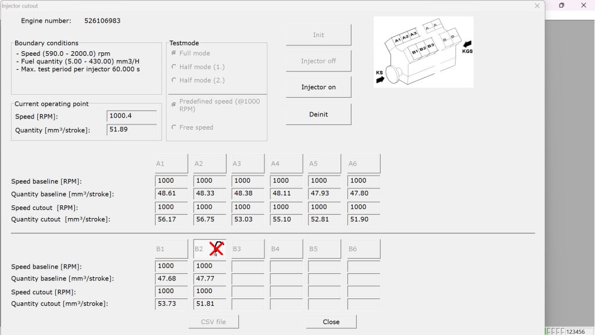Click the engine cylinder layout diagram
This screenshot has width=595, height=335.
click(x=424, y=52)
